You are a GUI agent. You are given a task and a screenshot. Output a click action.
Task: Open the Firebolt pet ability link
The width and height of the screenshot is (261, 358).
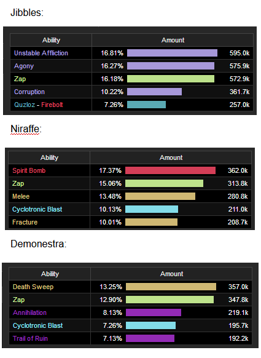(52, 105)
